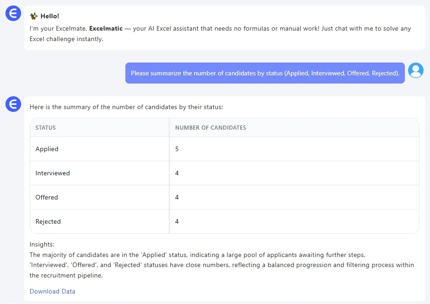Select the Offered status cell

(47, 197)
